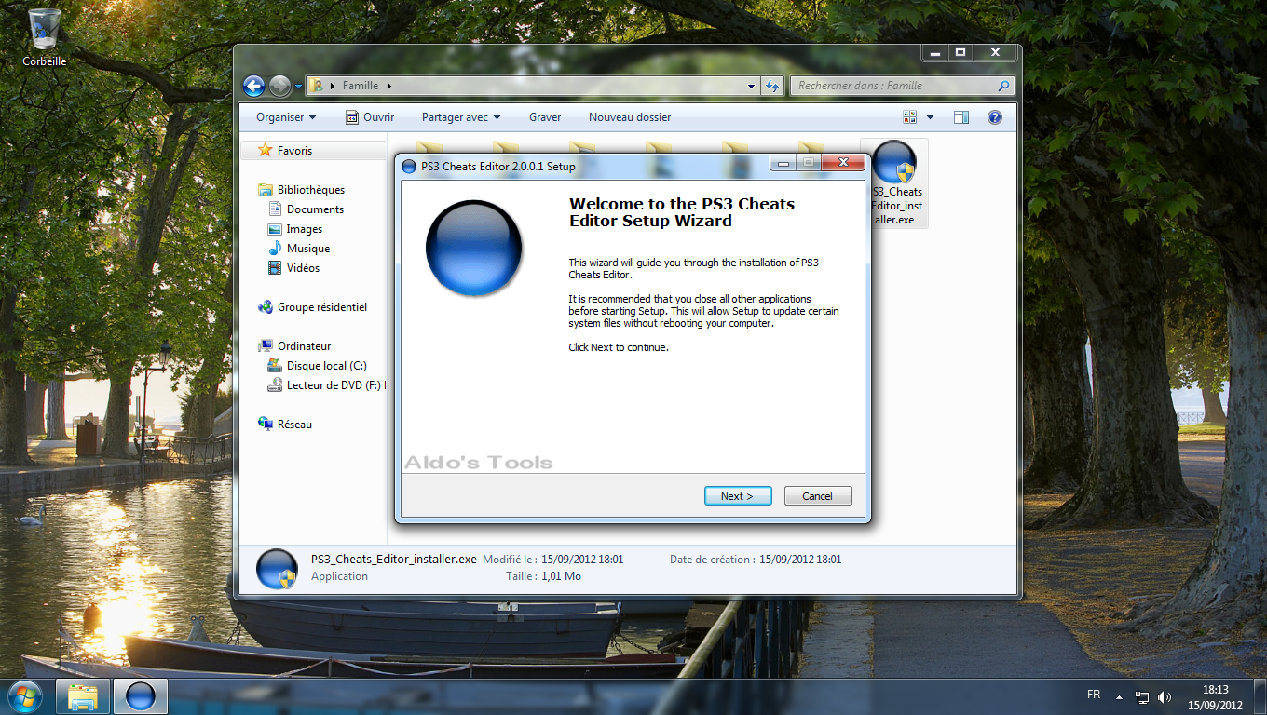Click the PS3 Cheats Editor setup taskbar button
Screen dimensions: 1267x715
click(141, 696)
